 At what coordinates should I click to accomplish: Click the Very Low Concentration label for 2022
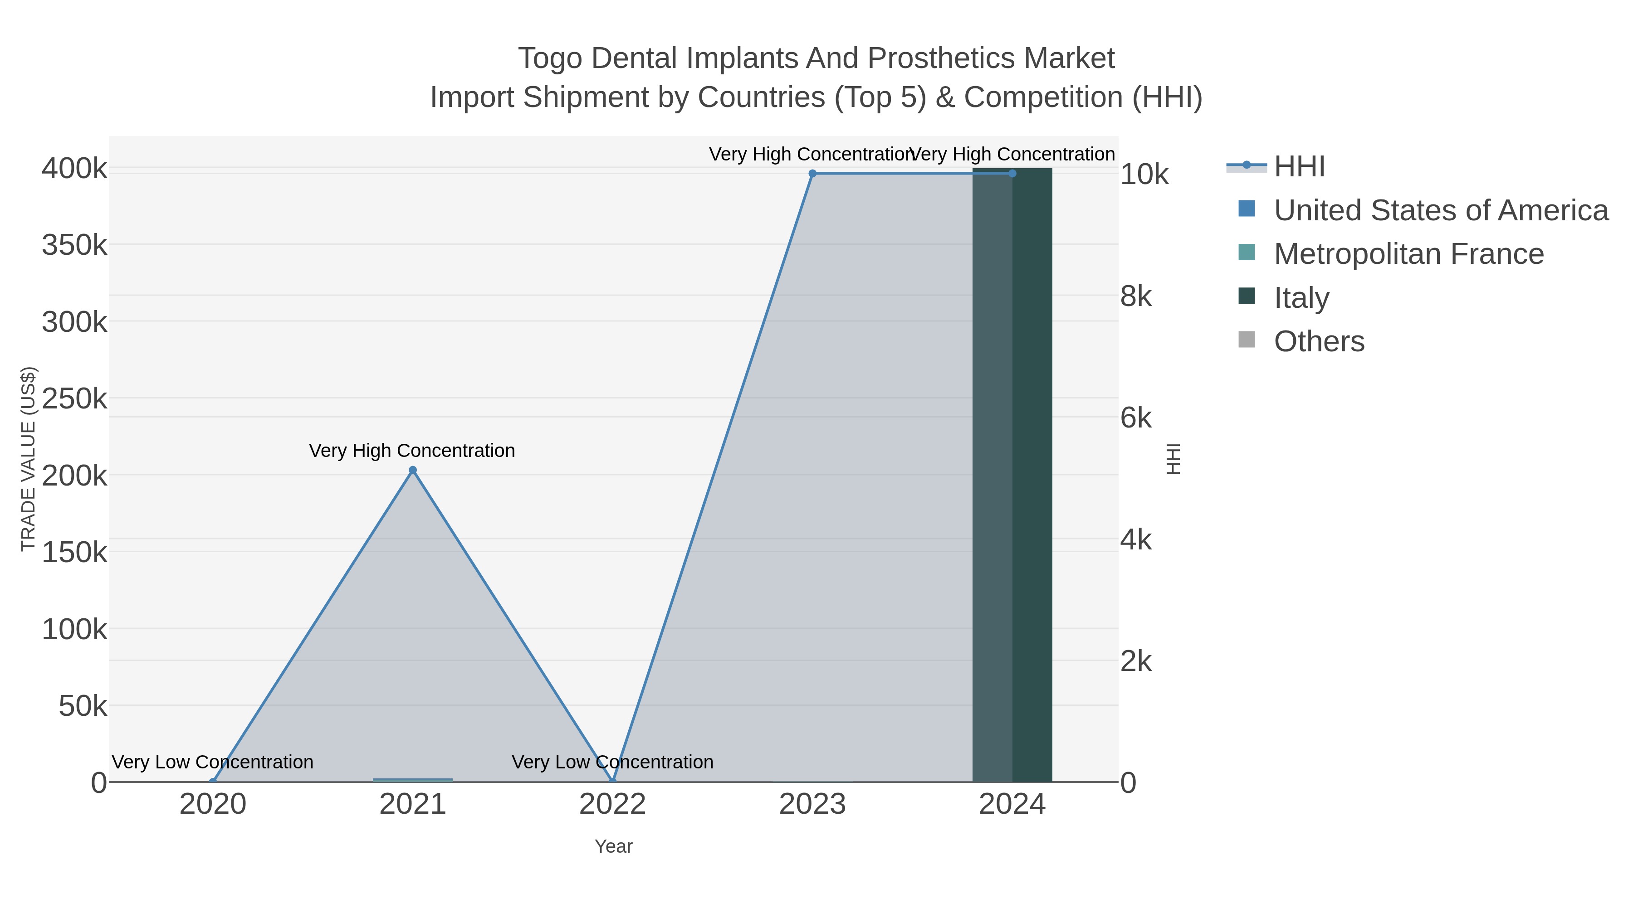(x=612, y=762)
